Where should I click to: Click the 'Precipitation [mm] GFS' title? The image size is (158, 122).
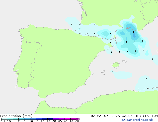coord(20,116)
